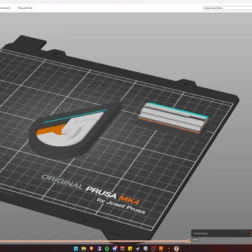Click the Slicing finished notification

(222, 233)
